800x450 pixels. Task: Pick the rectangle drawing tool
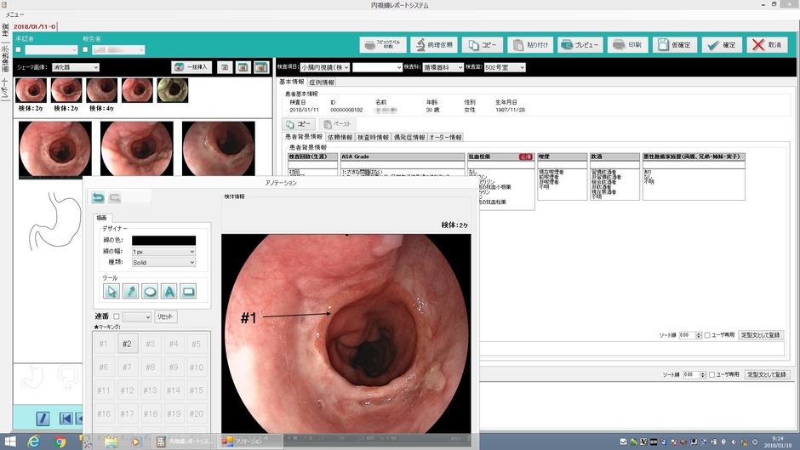[x=188, y=291]
